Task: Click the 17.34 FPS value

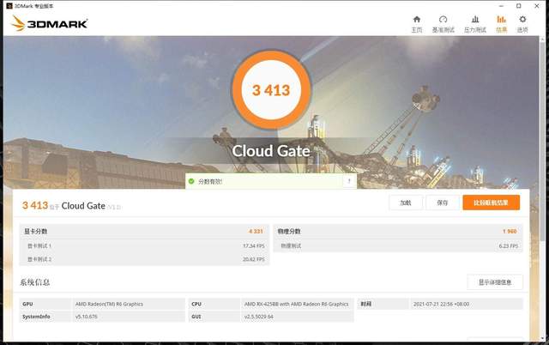Action: coord(254,246)
